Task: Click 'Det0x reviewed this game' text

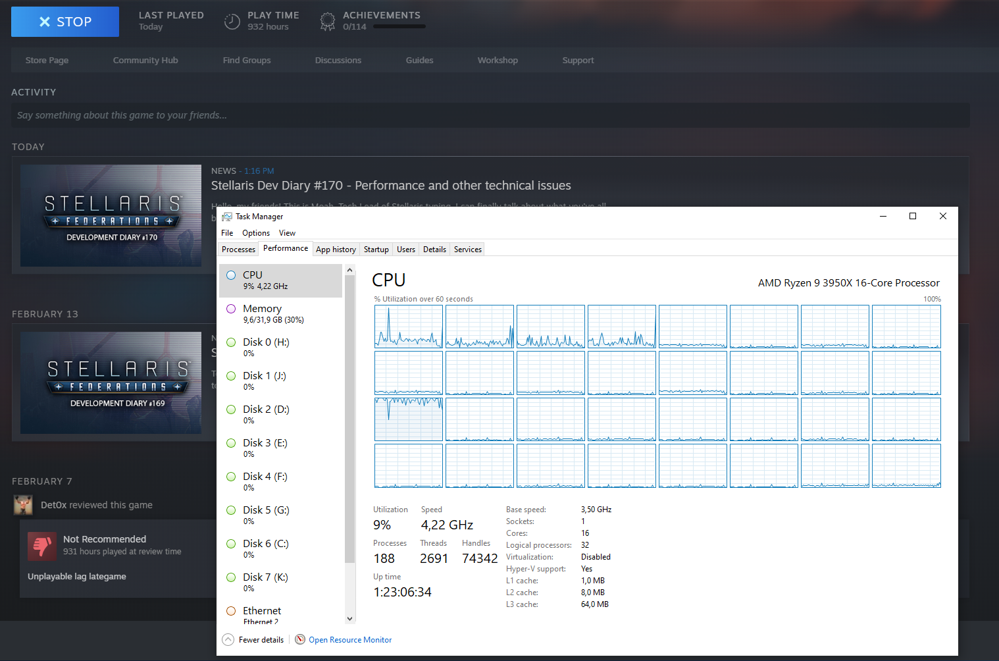Action: click(97, 505)
